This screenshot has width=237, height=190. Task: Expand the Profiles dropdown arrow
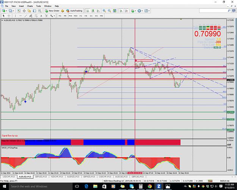coord(13,11)
